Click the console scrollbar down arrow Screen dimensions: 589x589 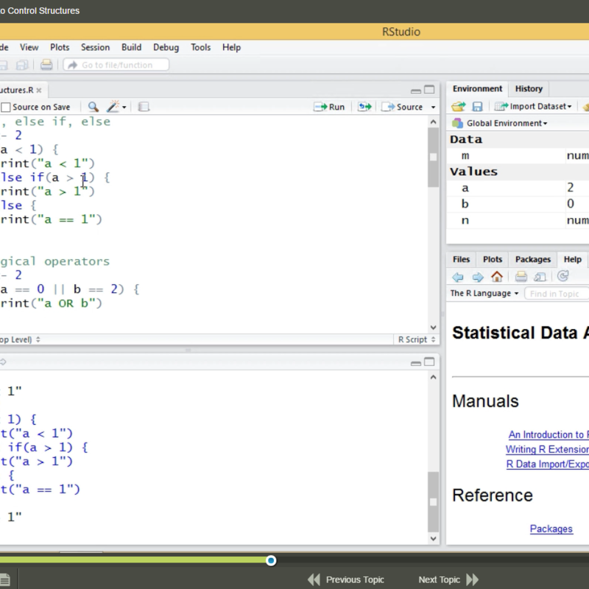point(433,539)
